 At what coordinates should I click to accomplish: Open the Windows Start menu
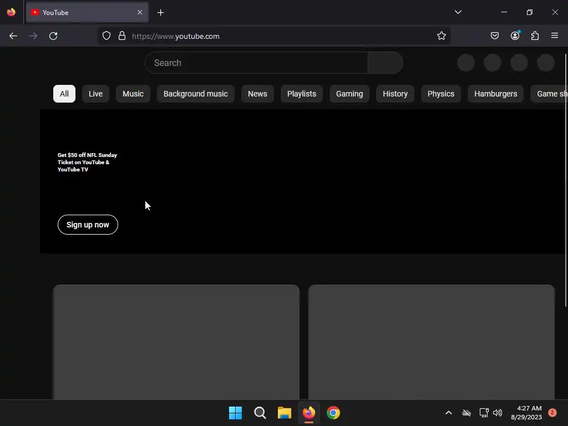click(x=235, y=413)
